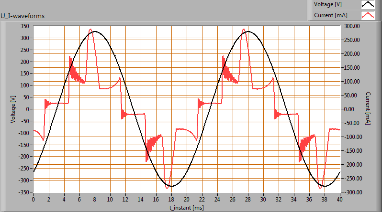Click the 20 tick on the time axis
The image size is (382, 212).
(x=187, y=198)
